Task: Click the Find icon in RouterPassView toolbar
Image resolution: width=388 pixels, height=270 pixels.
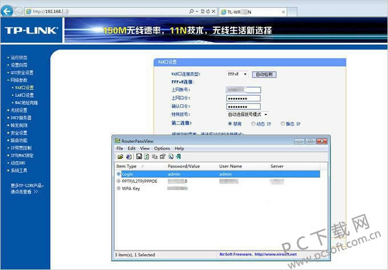Action: coord(171,157)
